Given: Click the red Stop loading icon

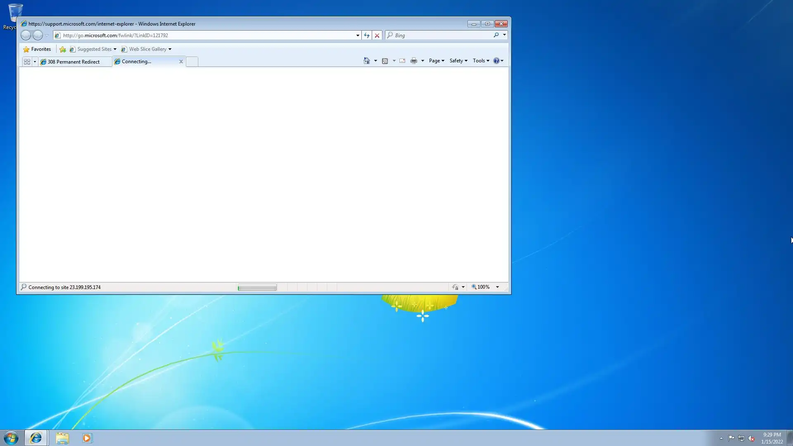Looking at the screenshot, I should click(x=377, y=36).
